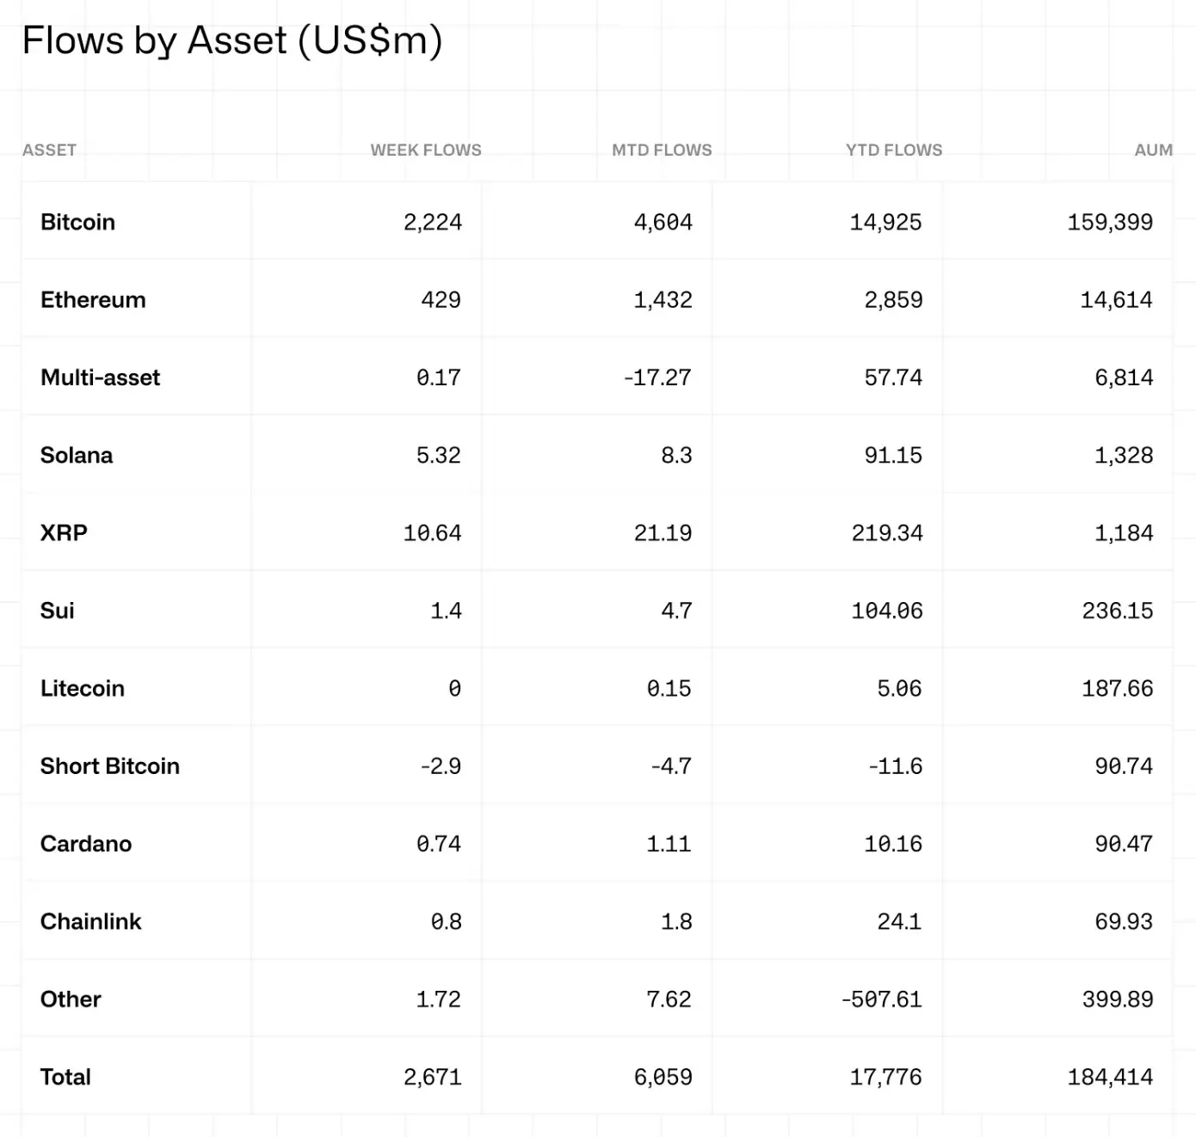The image size is (1196, 1137).
Task: Select the AUM column header
Action: (x=1153, y=150)
